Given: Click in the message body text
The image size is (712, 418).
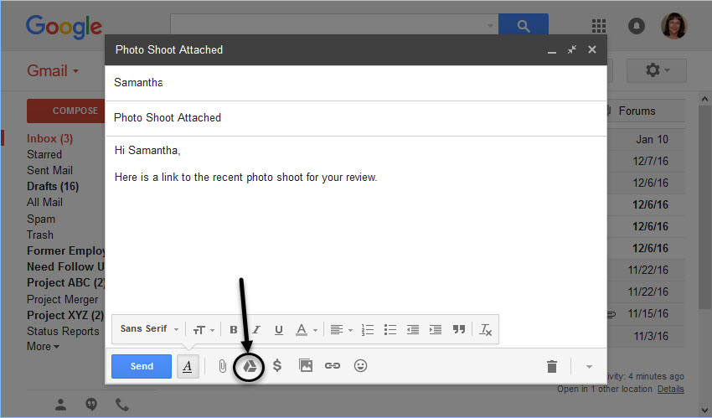Looking at the screenshot, I should point(245,177).
